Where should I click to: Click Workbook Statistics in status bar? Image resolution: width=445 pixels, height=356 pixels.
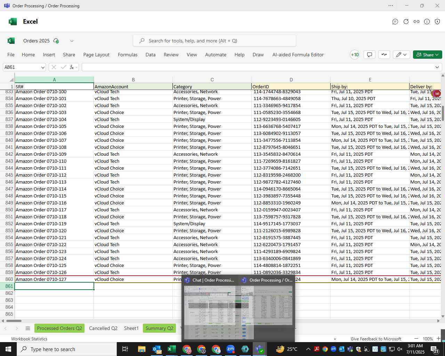tap(29, 339)
